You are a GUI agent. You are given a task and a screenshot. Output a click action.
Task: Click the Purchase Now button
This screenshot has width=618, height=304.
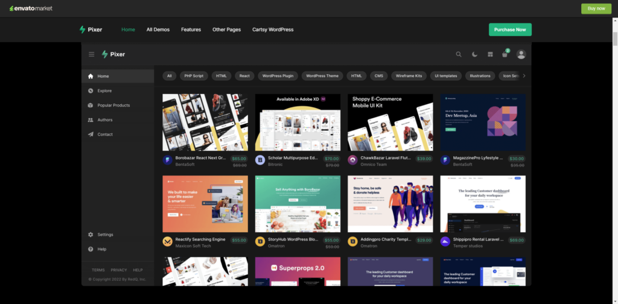coord(510,30)
